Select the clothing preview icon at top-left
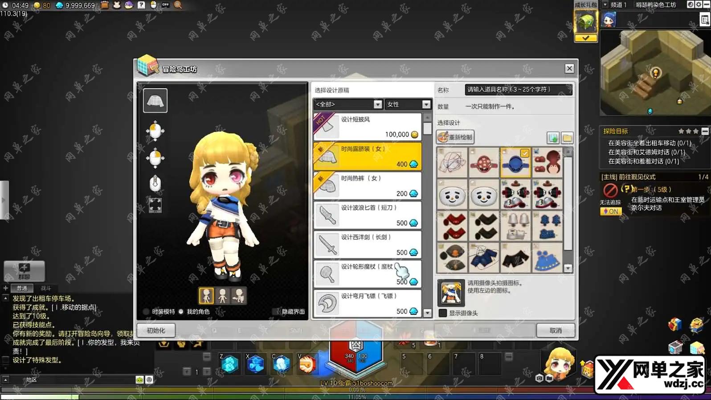Image resolution: width=711 pixels, height=400 pixels. [155, 100]
